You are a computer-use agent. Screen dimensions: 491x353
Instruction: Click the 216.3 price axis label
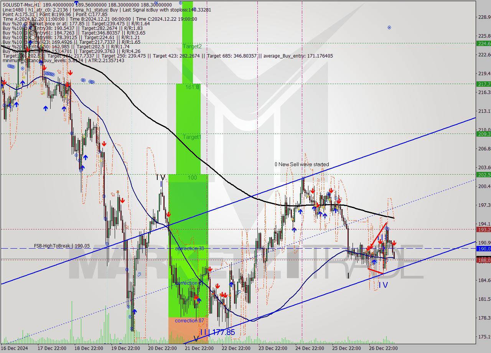[484, 92]
